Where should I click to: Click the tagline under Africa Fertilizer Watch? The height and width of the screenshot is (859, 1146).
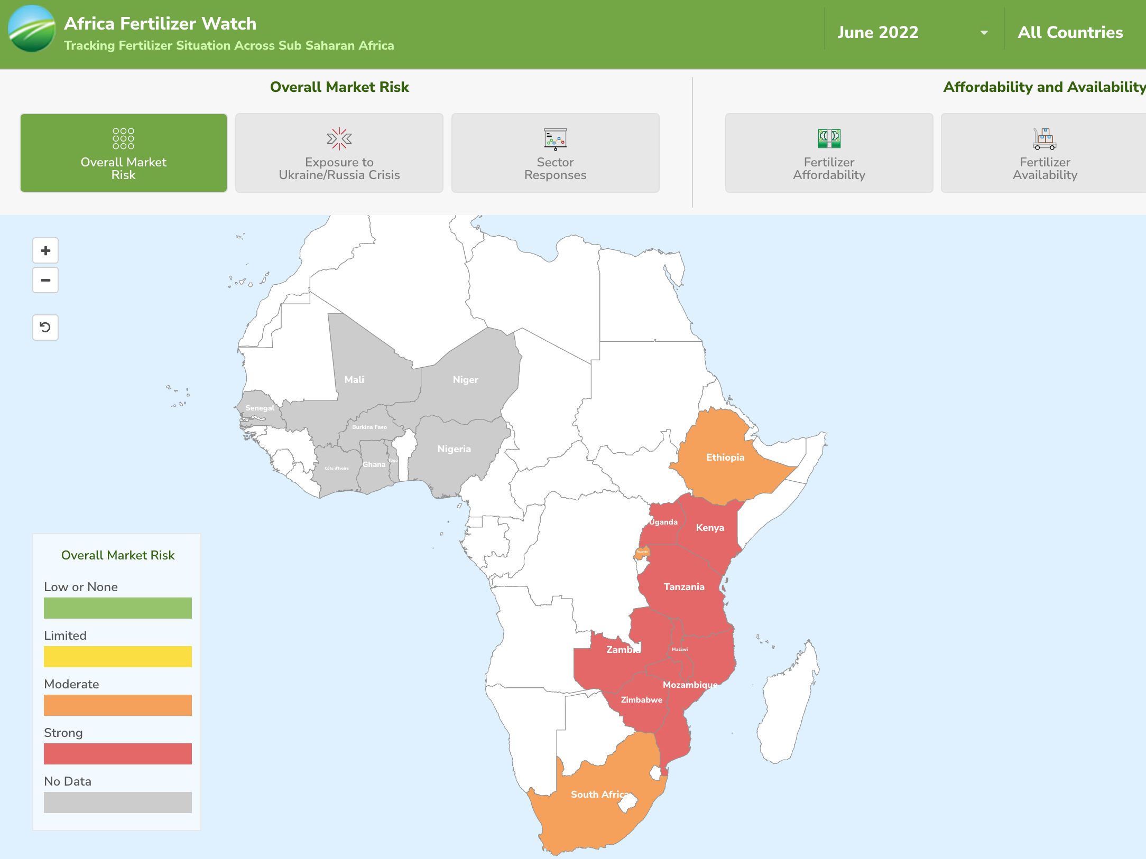click(229, 45)
